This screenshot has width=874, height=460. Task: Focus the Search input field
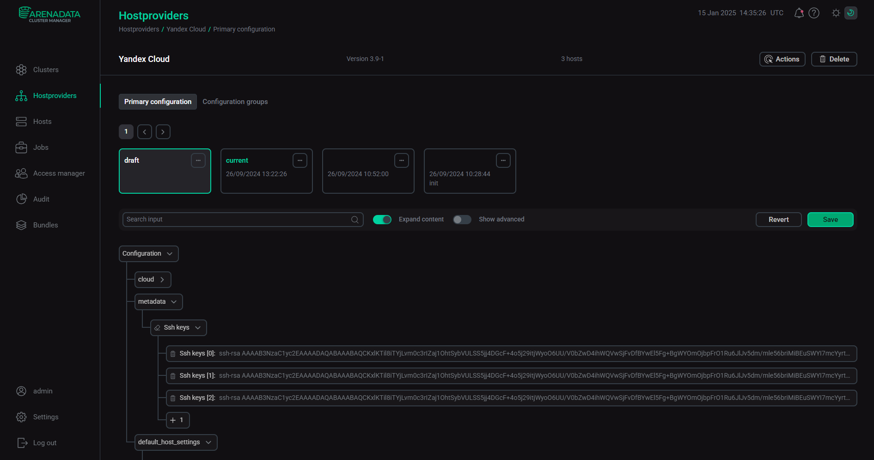[x=243, y=220]
